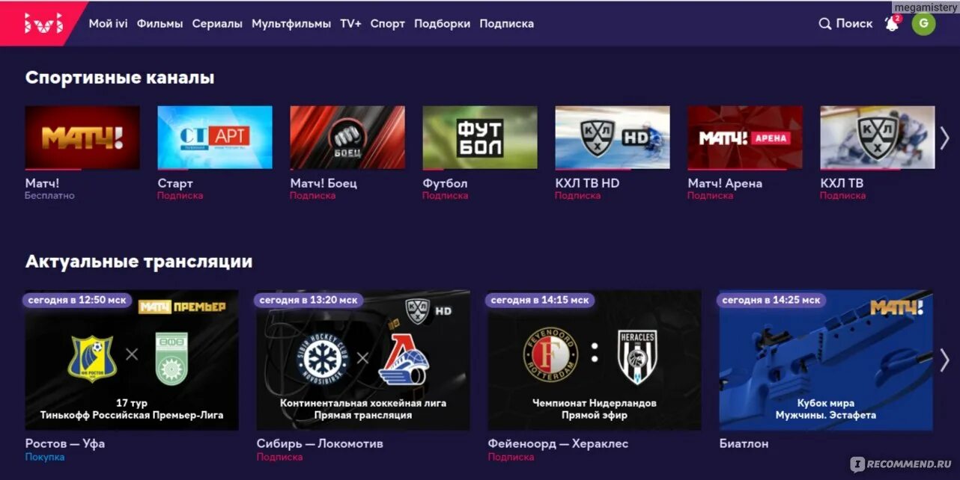
Task: Click the Подписка label under Старт
Action: pos(180,196)
